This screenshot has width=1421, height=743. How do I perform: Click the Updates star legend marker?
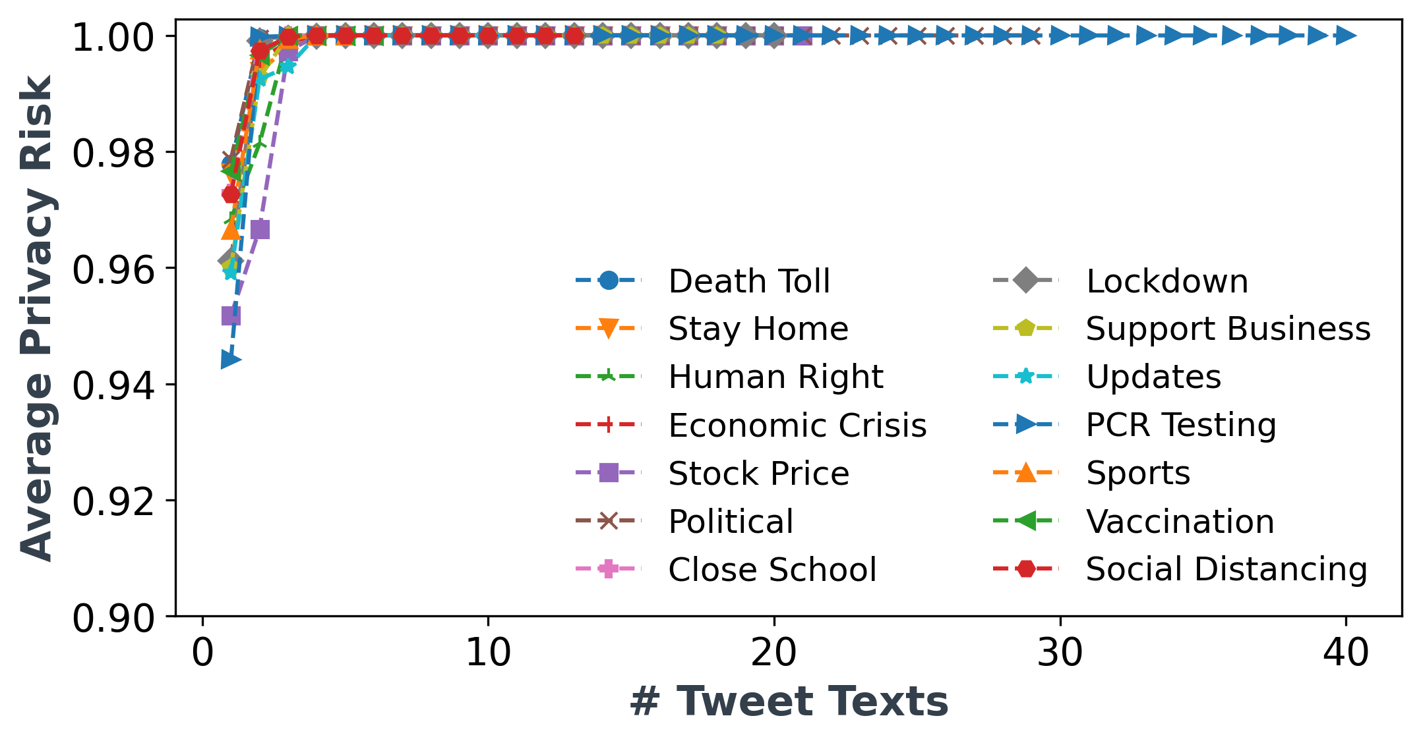pos(1025,376)
